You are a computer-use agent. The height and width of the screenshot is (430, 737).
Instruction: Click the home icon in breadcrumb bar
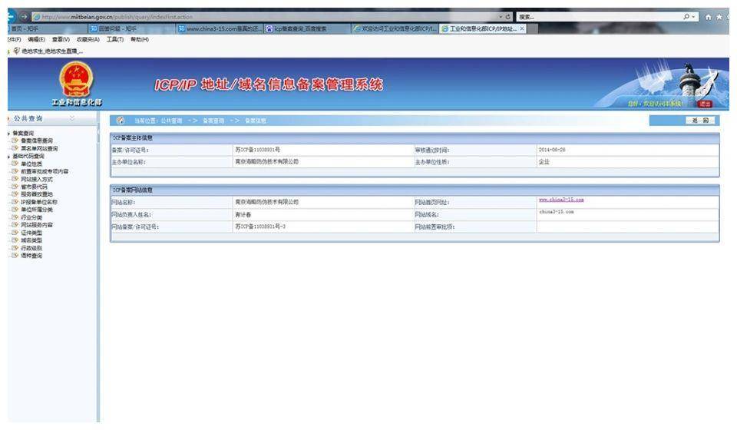[120, 121]
